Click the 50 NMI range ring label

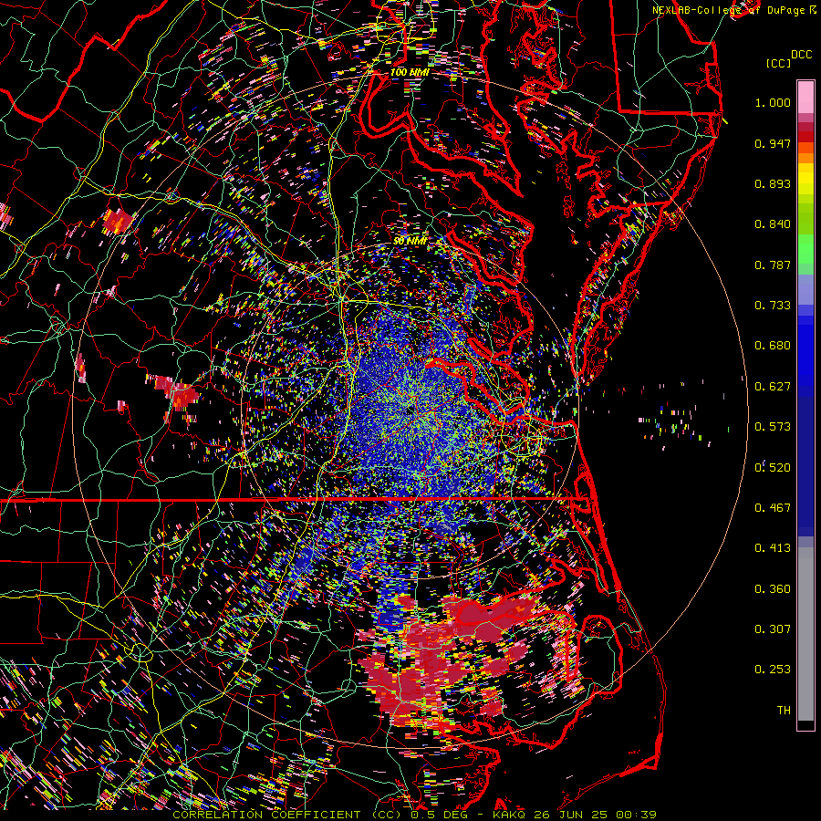(410, 242)
